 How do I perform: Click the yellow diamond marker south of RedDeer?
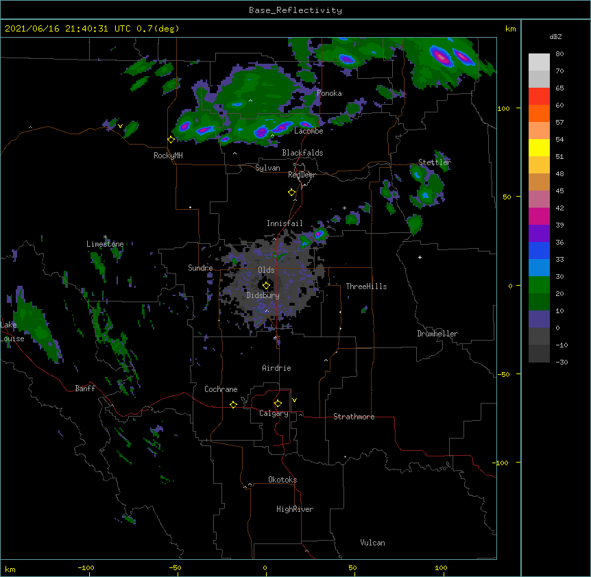click(x=292, y=193)
